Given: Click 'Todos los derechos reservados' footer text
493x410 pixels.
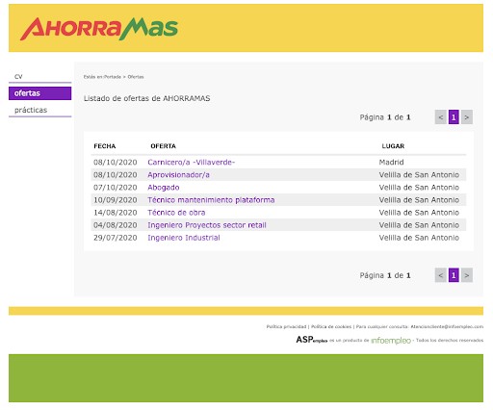Looking at the screenshot, I should [450, 340].
